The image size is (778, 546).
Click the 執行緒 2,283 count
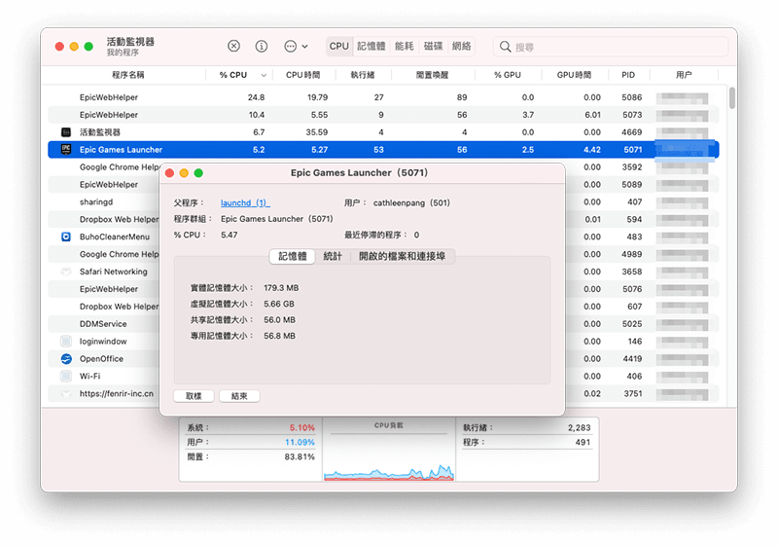tap(527, 427)
